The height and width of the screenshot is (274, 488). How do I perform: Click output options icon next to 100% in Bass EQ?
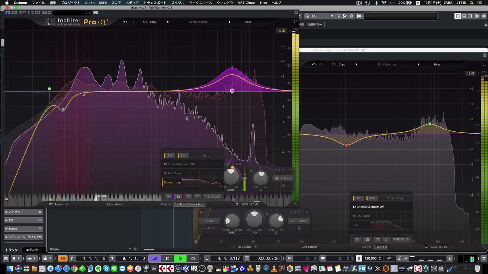pyautogui.click(x=237, y=204)
